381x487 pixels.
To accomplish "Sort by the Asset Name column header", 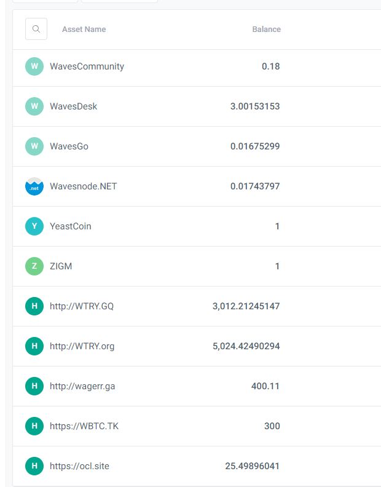I will pos(84,30).
